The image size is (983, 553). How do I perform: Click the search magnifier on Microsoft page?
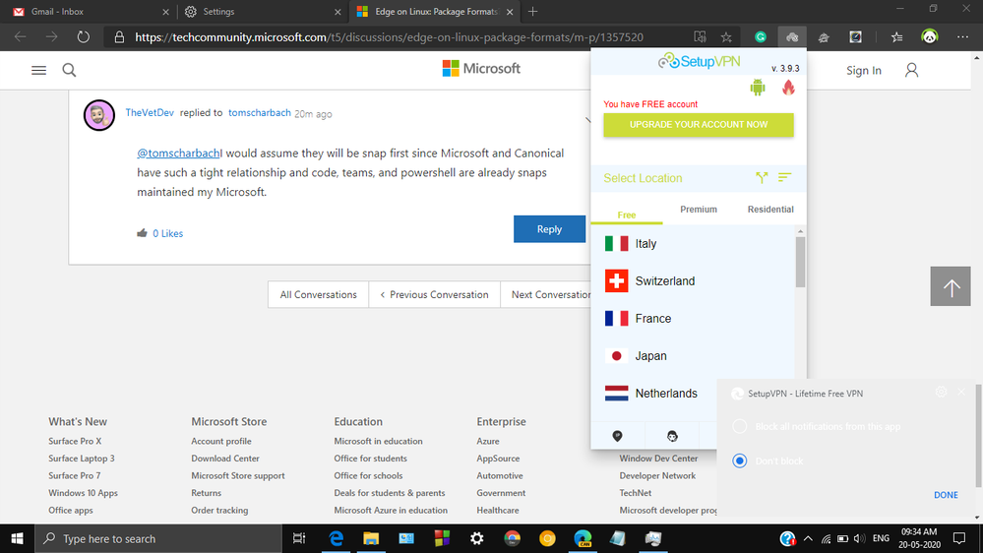(69, 70)
